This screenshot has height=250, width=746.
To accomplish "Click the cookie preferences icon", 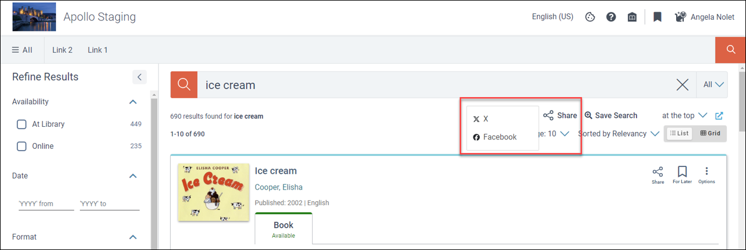I will 590,17.
